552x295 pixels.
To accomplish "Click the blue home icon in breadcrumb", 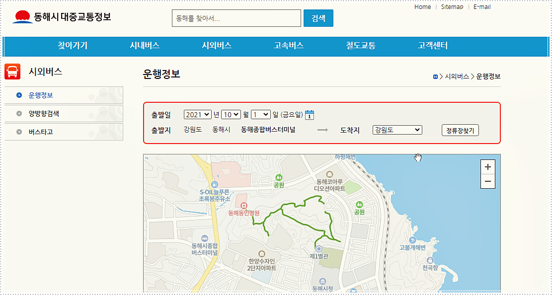I will (x=435, y=76).
